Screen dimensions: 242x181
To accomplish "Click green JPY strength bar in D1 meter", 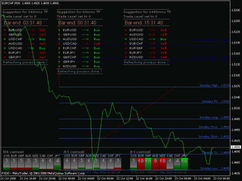I will coord(184,164).
